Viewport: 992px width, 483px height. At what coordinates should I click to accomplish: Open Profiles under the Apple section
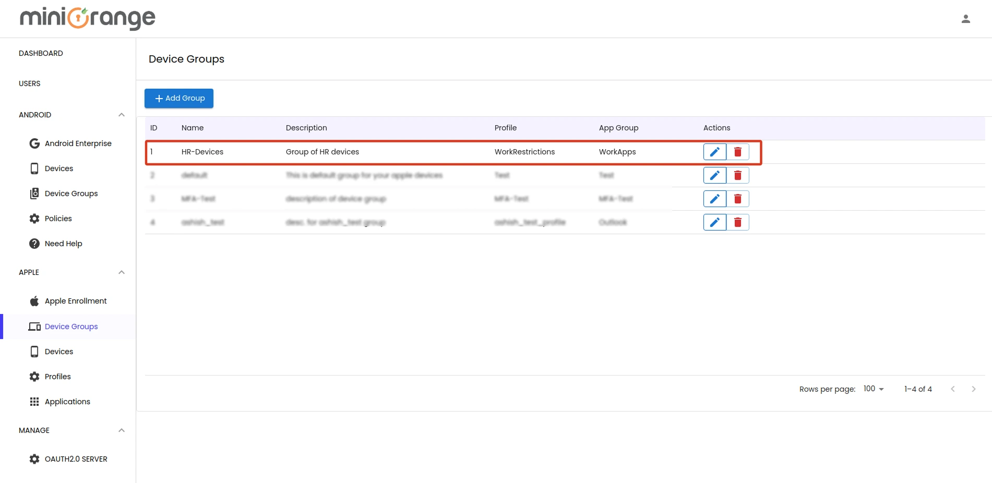(x=57, y=376)
